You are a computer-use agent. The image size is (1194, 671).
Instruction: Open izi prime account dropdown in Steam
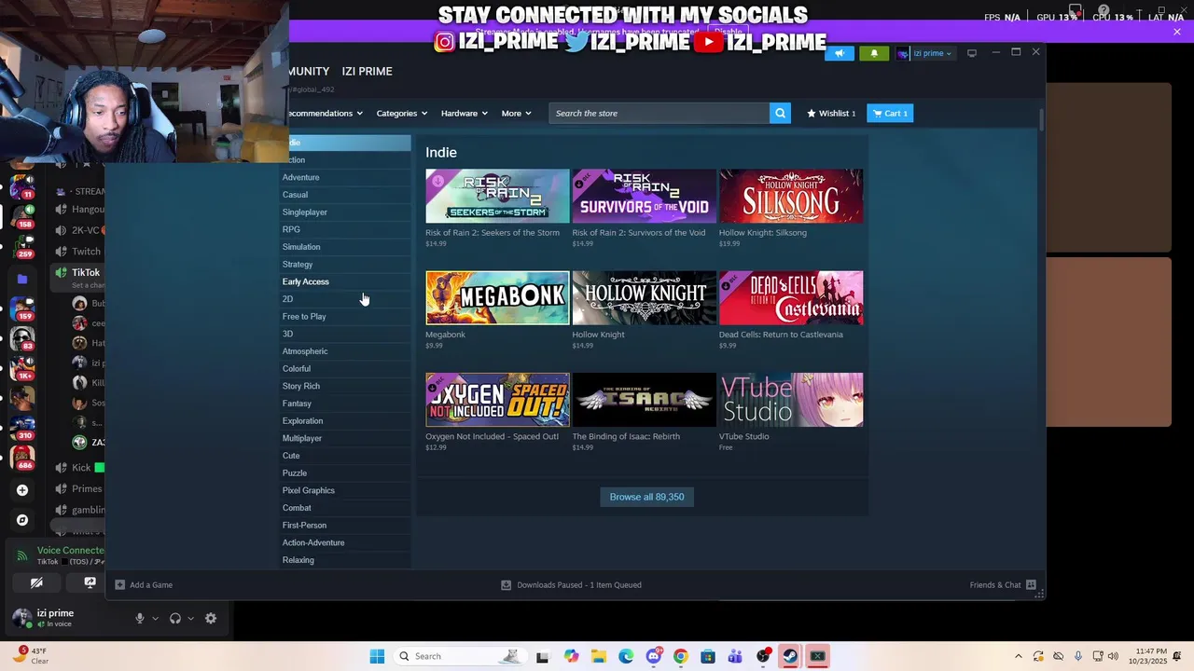point(924,53)
